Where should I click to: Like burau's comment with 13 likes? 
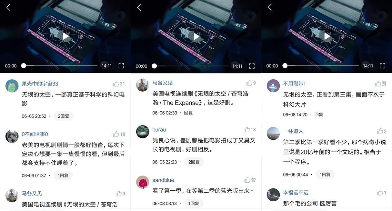[250, 130]
